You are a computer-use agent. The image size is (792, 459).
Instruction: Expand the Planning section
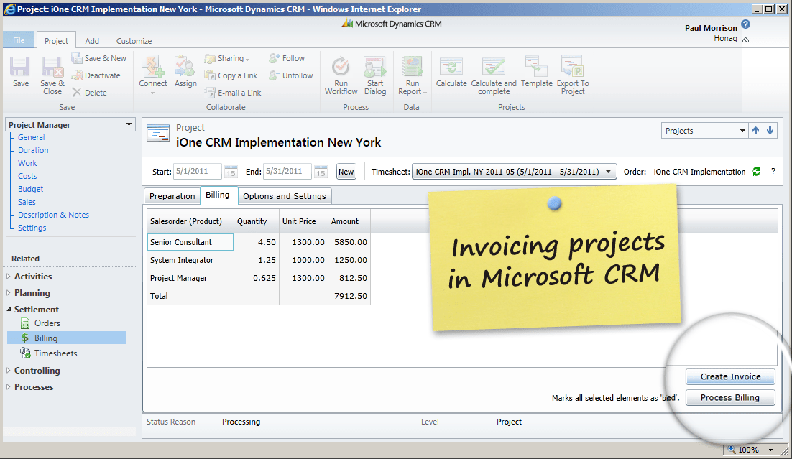(x=8, y=293)
